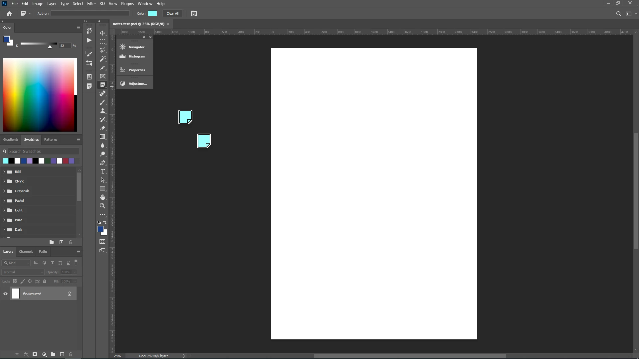Select the Eraser tool
The image size is (639, 359).
click(103, 128)
